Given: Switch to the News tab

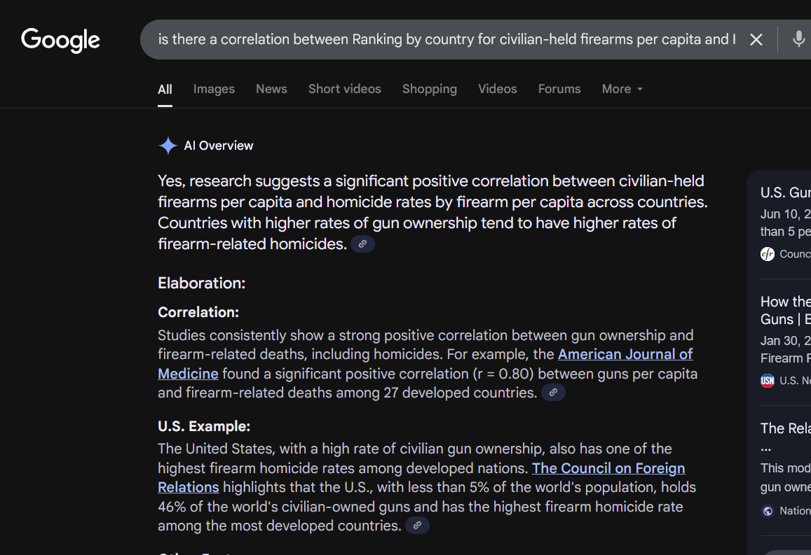Looking at the screenshot, I should 271,89.
